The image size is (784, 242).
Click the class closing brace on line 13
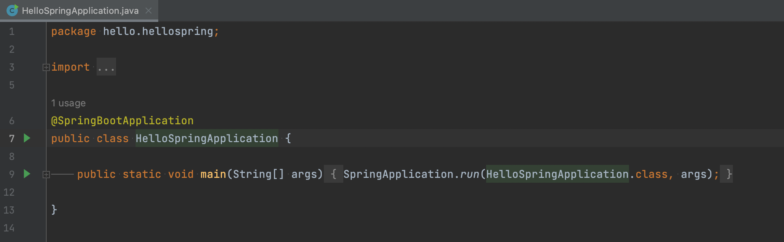pos(54,210)
